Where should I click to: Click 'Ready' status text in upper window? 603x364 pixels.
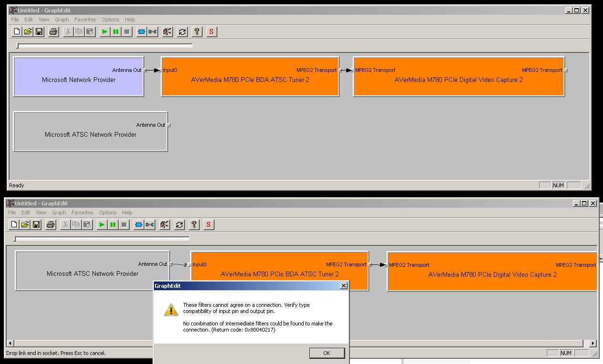tap(16, 185)
